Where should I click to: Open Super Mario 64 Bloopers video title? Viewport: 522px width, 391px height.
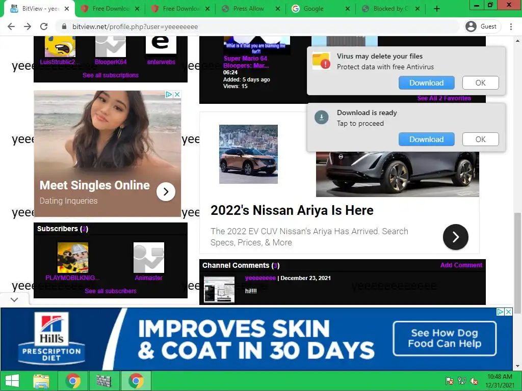246,62
